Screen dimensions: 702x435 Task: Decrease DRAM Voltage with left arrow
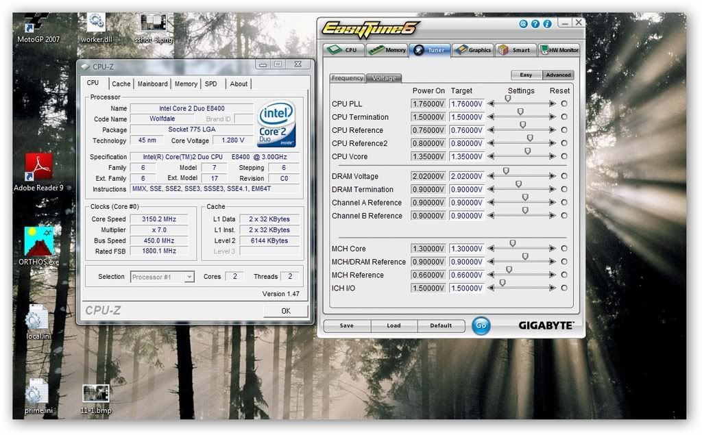(491, 176)
